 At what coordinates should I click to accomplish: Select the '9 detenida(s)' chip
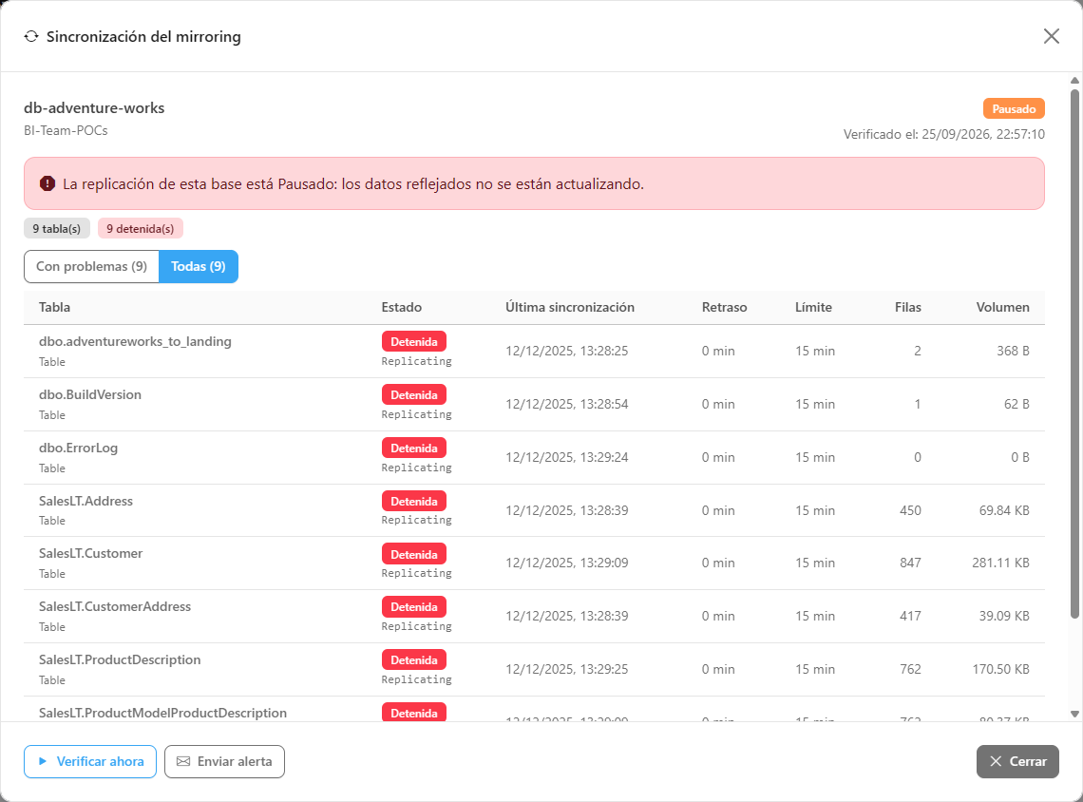pos(141,229)
